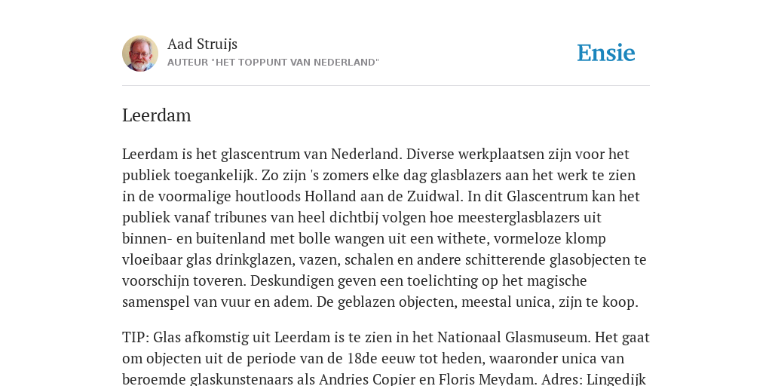The height and width of the screenshot is (386, 772).
Task: Click the first paragraph starting 'Leerdam is het glascentrum'
Action: [x=384, y=228]
